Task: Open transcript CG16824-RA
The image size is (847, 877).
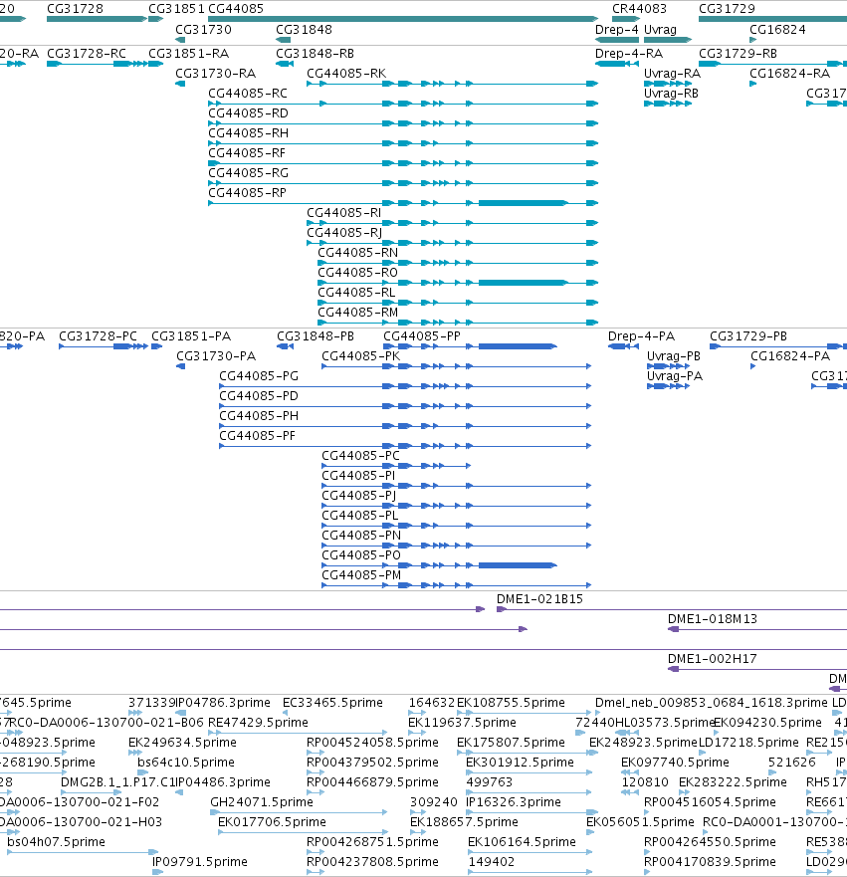Action: point(789,74)
